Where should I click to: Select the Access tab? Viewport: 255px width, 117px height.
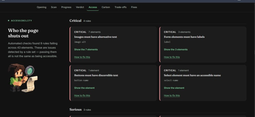click(x=93, y=7)
